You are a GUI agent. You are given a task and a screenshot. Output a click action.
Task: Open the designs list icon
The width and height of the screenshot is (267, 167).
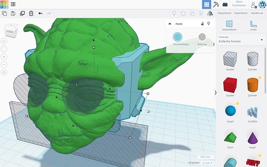(x=13, y=4)
